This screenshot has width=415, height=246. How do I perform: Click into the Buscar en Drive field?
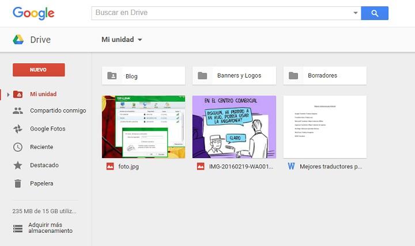tap(222, 13)
